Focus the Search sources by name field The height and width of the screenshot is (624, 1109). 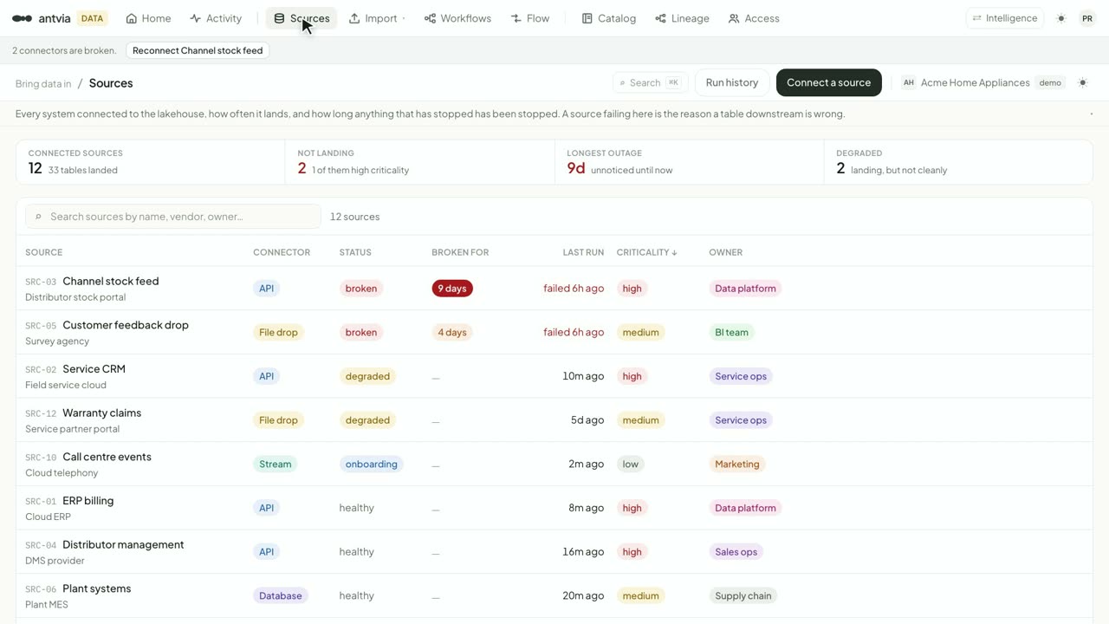click(x=173, y=217)
